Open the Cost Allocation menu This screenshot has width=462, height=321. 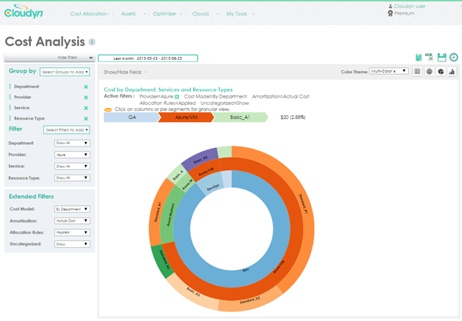(90, 14)
